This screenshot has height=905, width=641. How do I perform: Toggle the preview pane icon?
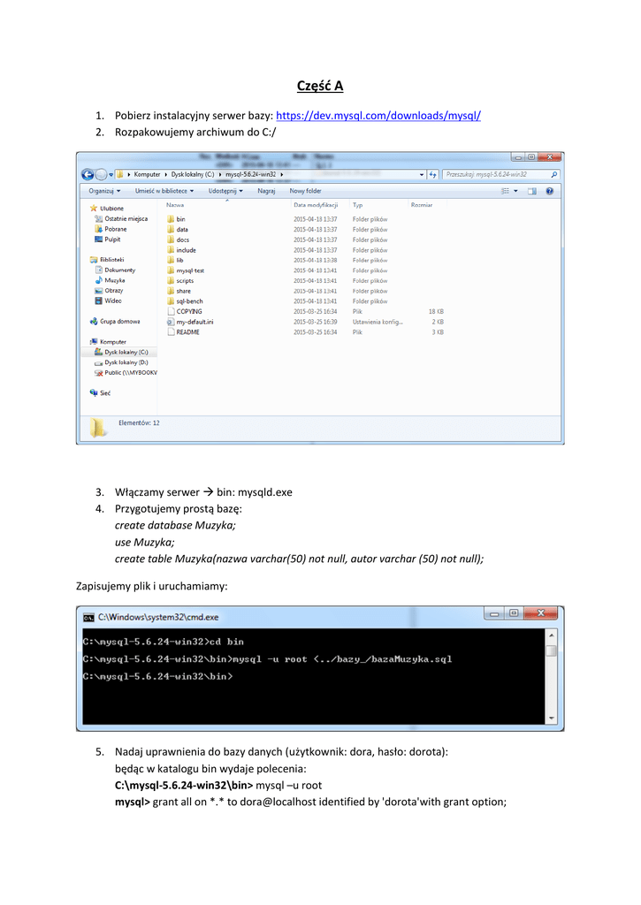click(x=532, y=190)
